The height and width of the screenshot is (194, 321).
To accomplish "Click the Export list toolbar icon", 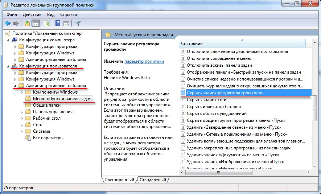I will [x=47, y=24].
